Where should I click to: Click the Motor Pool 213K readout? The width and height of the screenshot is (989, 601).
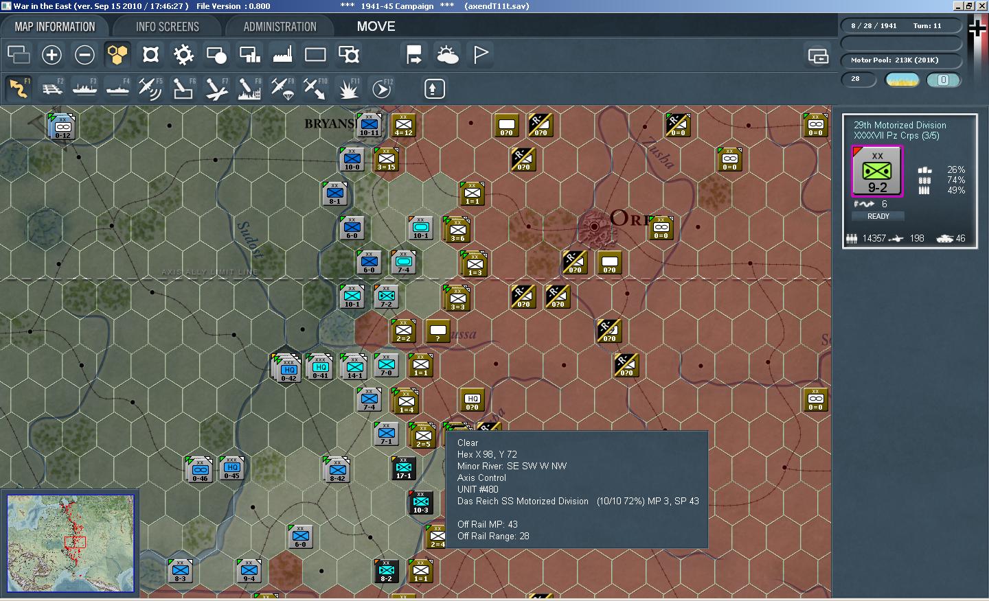point(901,60)
